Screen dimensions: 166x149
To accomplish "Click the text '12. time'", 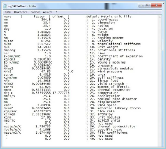I will point(97,53).
